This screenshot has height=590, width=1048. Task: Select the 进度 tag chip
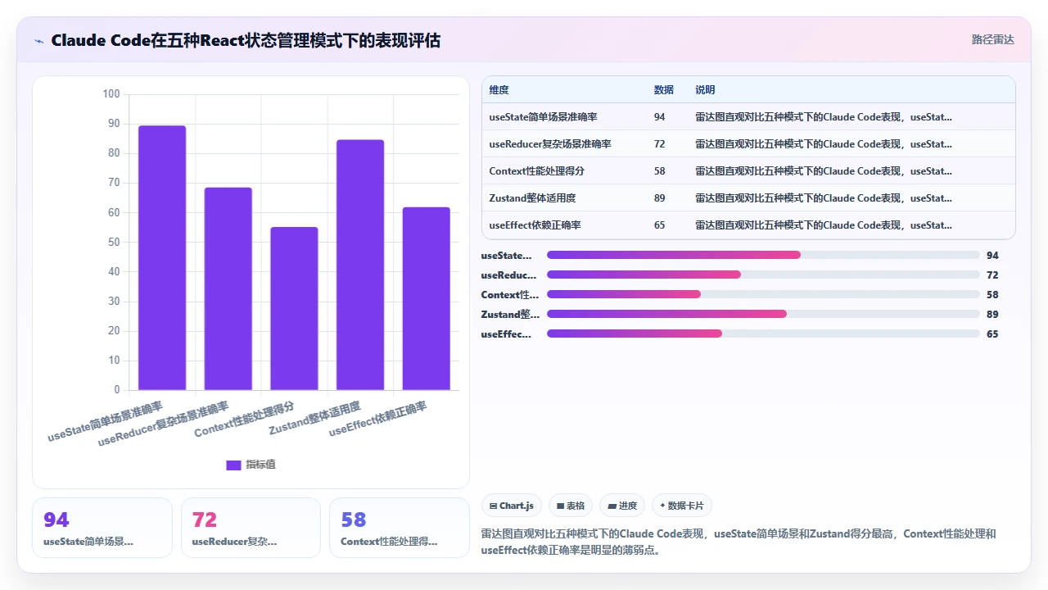(x=622, y=506)
